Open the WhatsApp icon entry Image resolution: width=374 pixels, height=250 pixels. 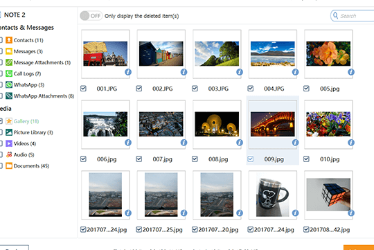pos(9,85)
